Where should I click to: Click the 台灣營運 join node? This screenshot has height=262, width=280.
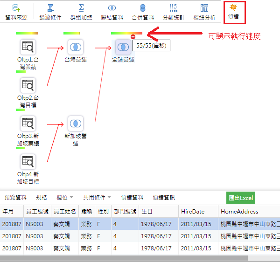point(76,47)
